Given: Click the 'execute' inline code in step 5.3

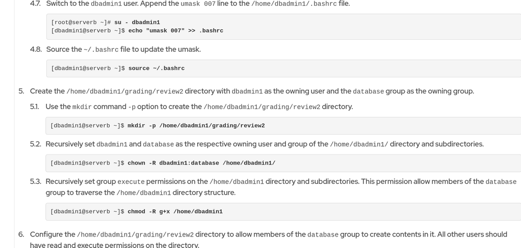Looking at the screenshot, I should click(131, 182).
